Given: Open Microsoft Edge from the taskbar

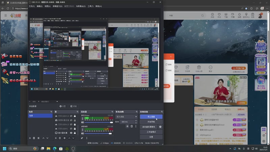Looking at the screenshot, I should (x=55, y=149).
